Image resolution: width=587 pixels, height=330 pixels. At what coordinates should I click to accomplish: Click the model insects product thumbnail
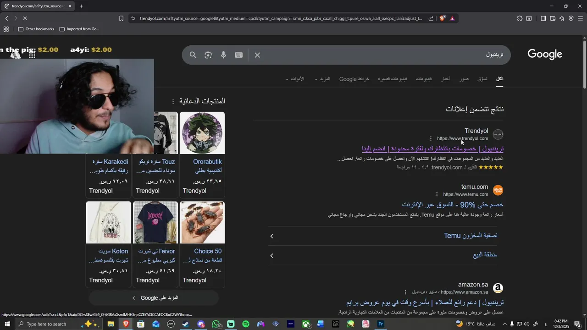point(202,222)
